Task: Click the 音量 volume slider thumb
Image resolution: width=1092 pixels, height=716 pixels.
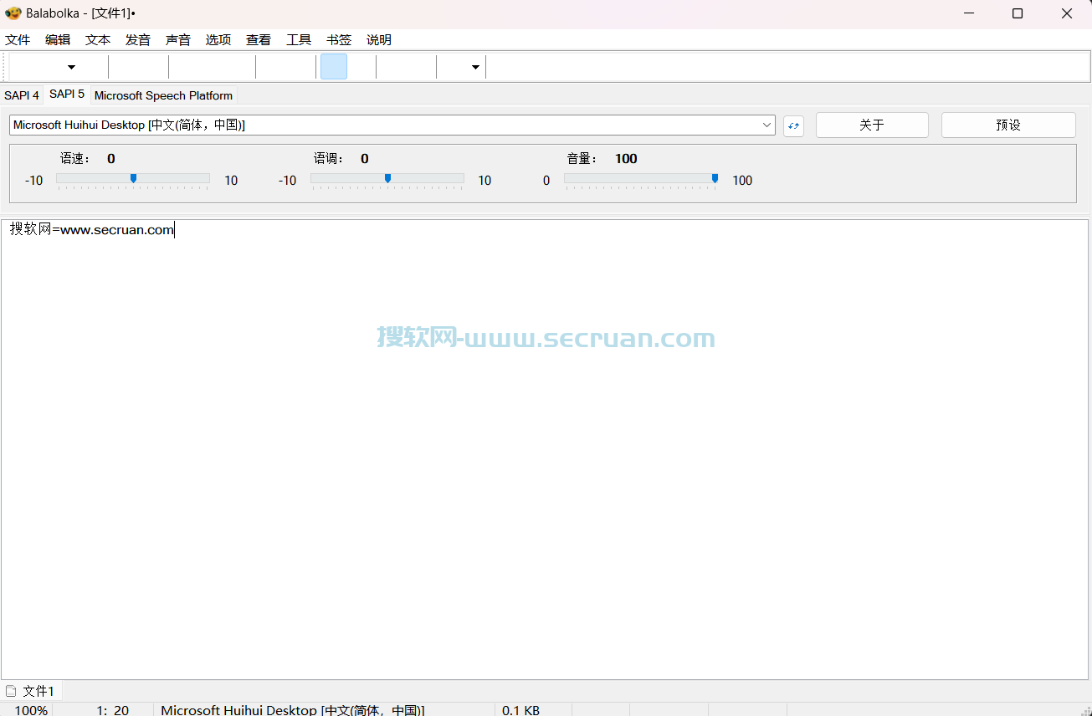Action: click(715, 178)
